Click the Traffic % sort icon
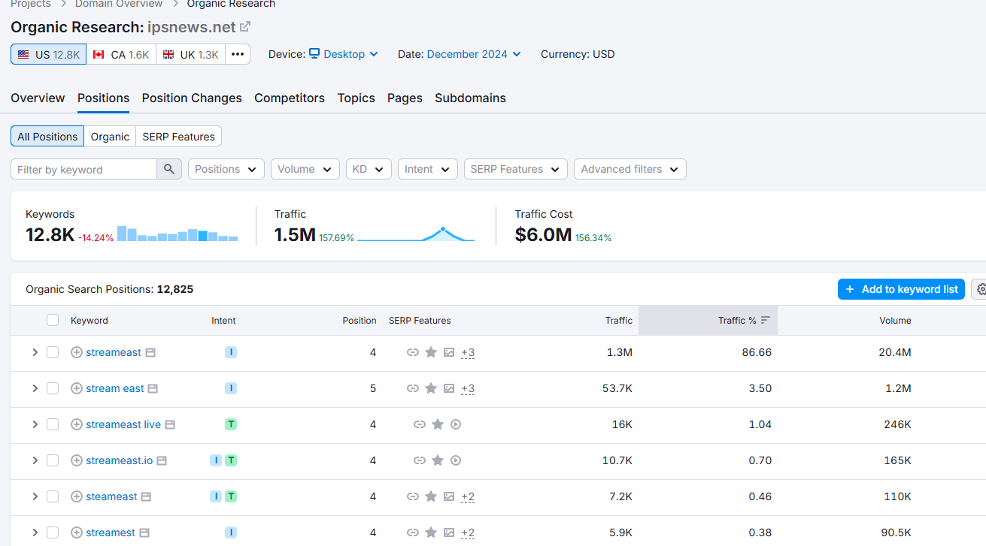 [x=766, y=320]
